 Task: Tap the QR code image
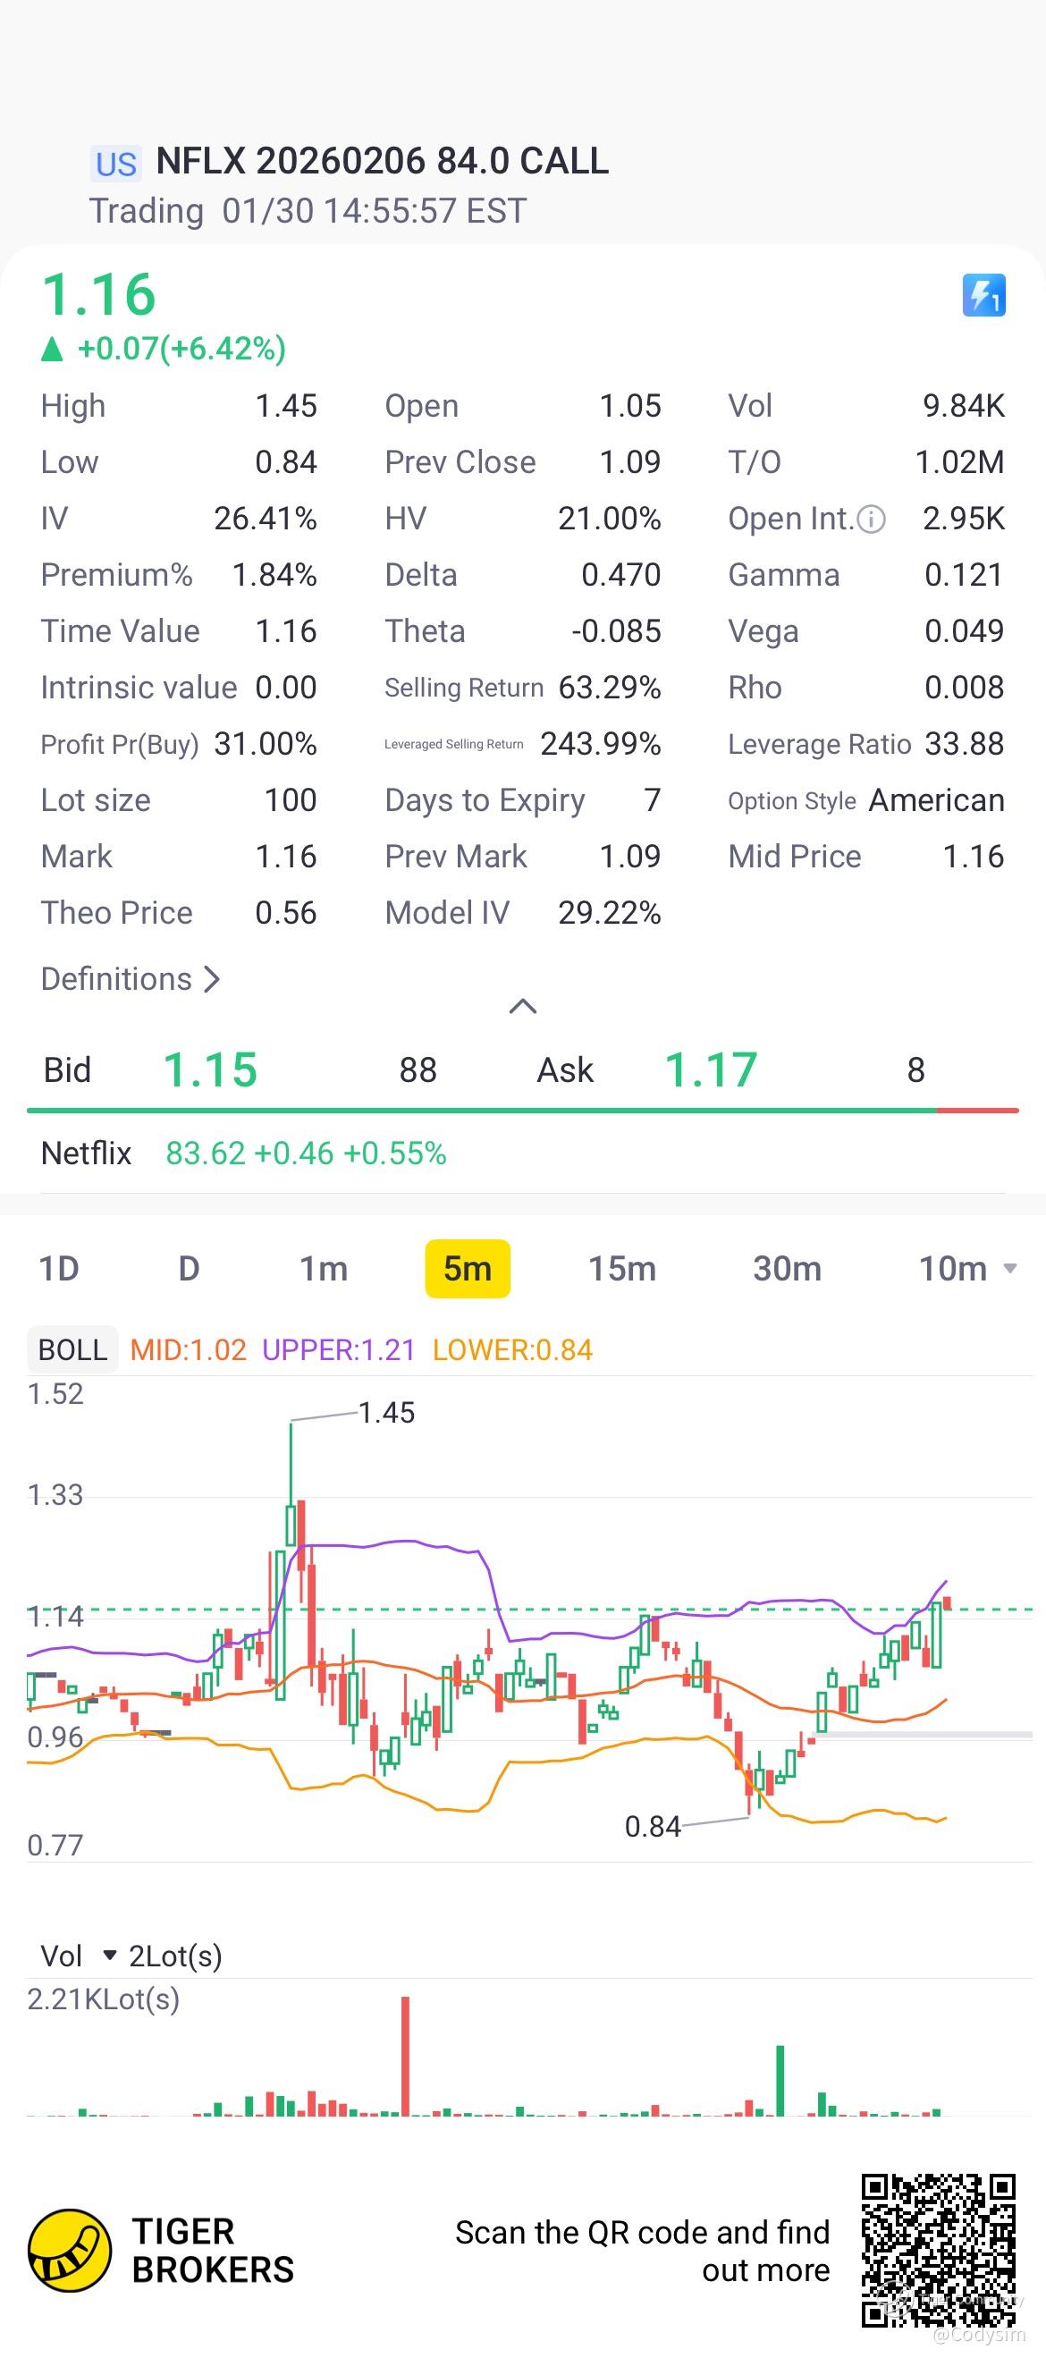(939, 2250)
